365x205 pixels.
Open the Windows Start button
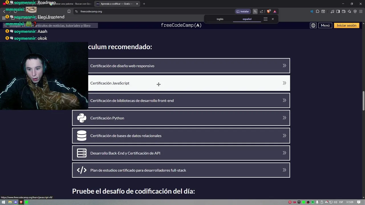(4, 202)
